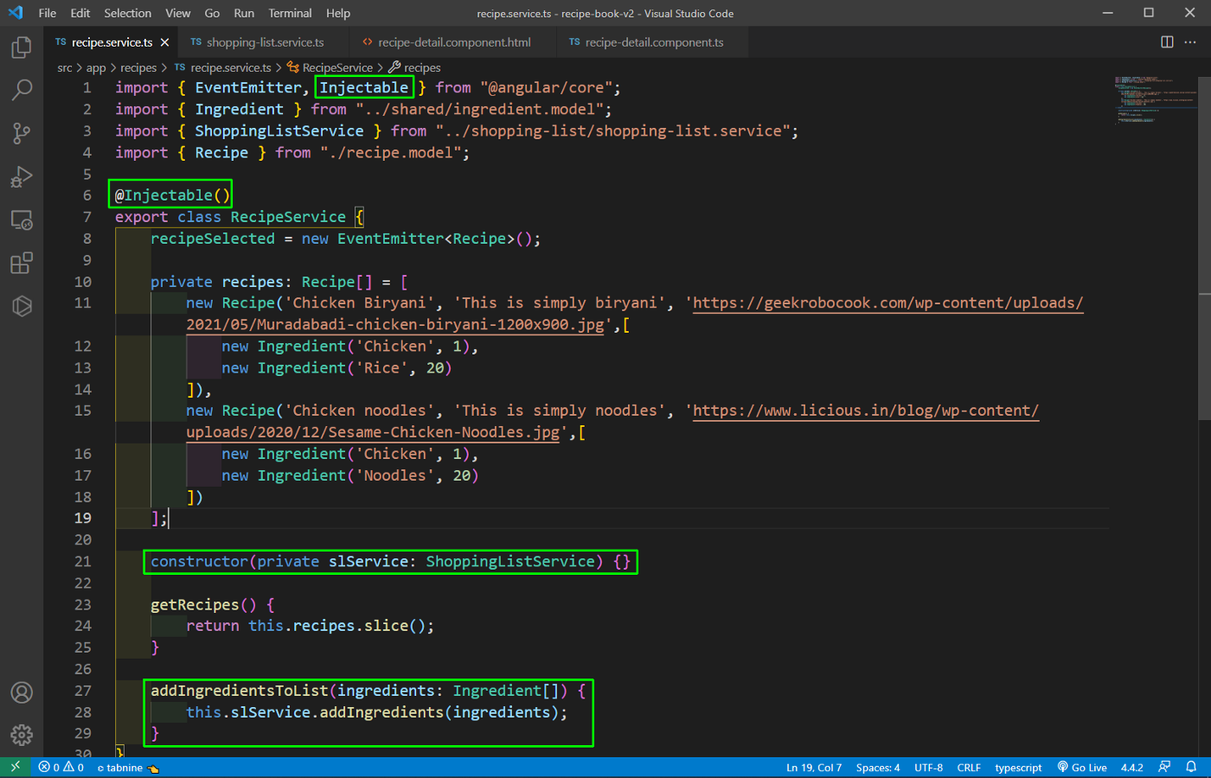Open the File menu
The image size is (1211, 778).
(x=48, y=13)
